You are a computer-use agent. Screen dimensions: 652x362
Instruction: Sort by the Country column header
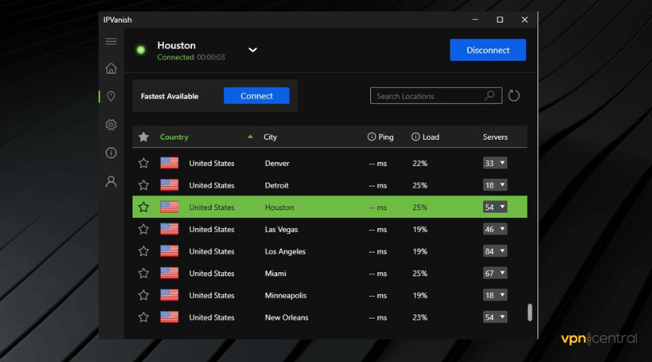(x=174, y=137)
